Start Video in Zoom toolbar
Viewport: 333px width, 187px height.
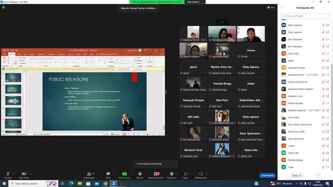click(24, 174)
